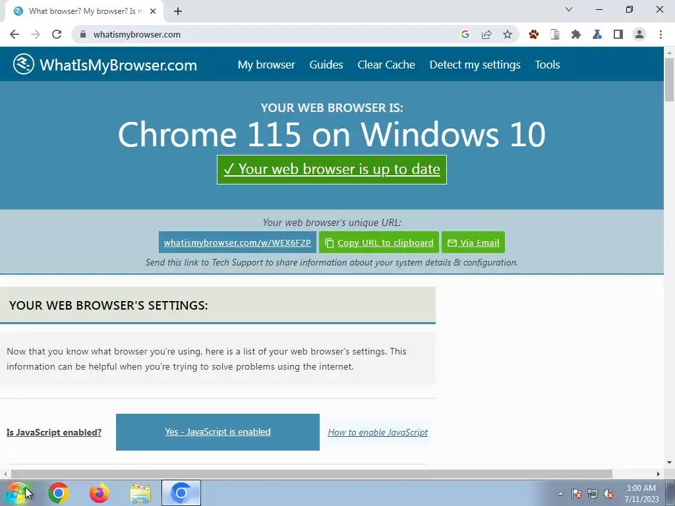Open the Action Center flag icon
The image size is (675, 506).
(x=577, y=493)
